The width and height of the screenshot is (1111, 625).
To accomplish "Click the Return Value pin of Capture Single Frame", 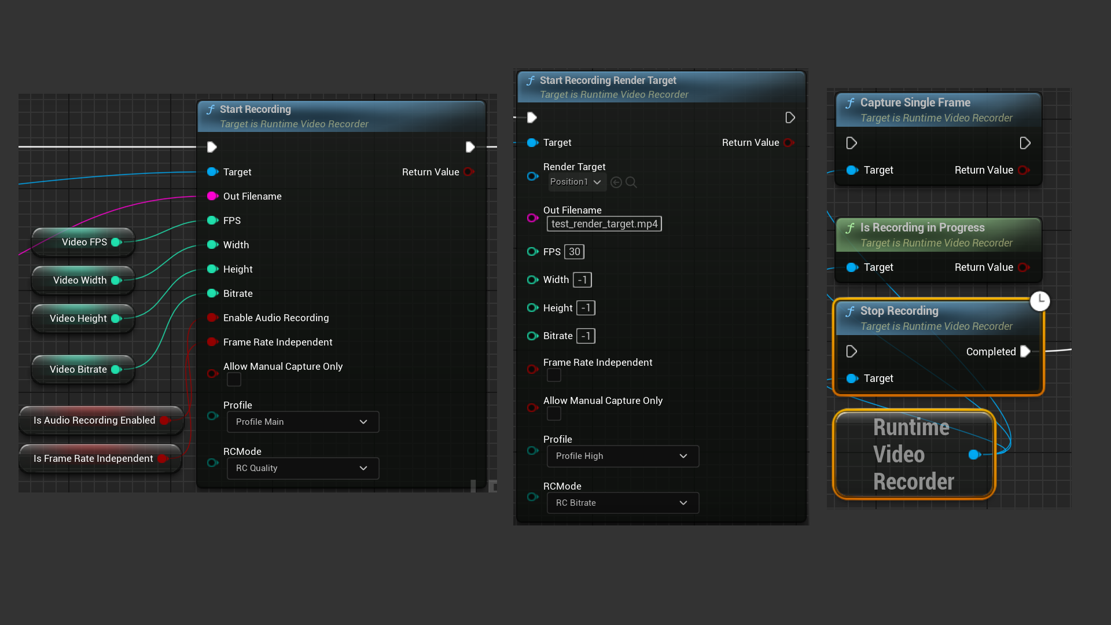I will point(1024,170).
